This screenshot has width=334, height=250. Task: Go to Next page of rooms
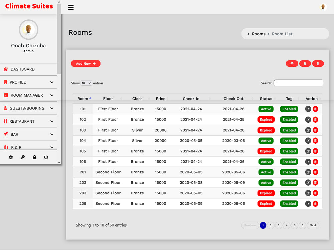pyautogui.click(x=313, y=225)
